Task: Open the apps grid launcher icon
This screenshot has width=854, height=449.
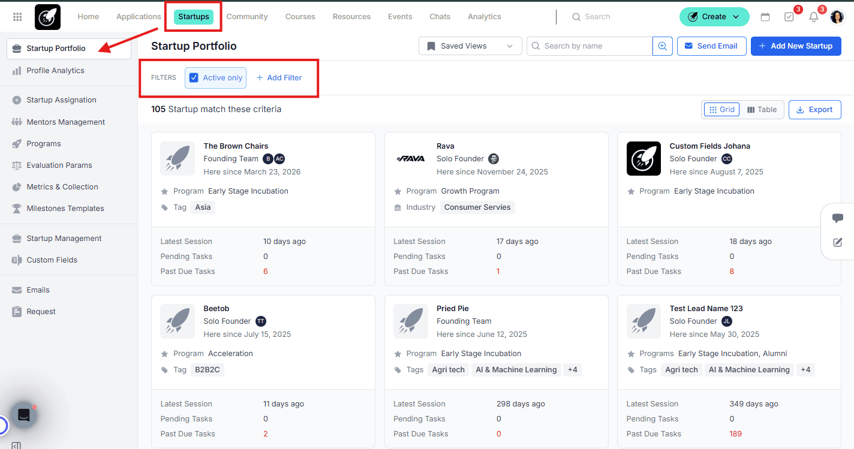Action: pyautogui.click(x=17, y=17)
